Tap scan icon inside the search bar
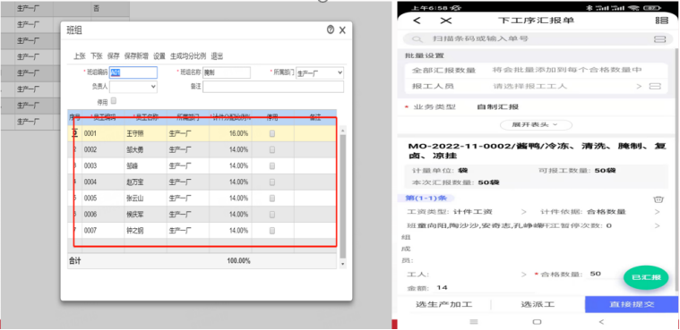This screenshot has height=330, width=680. pos(659,39)
